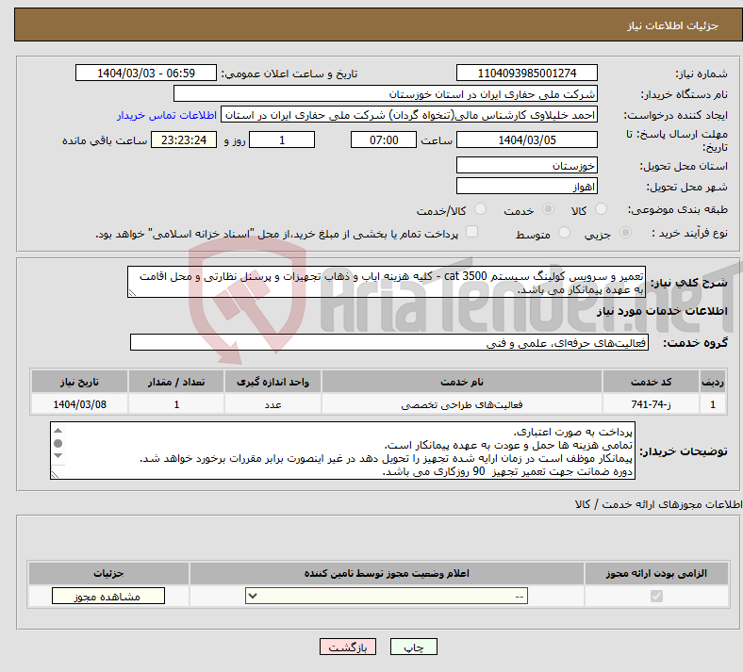Open the اطلاعات تماس خریدار link
This screenshot has width=743, height=672.
tap(167, 115)
